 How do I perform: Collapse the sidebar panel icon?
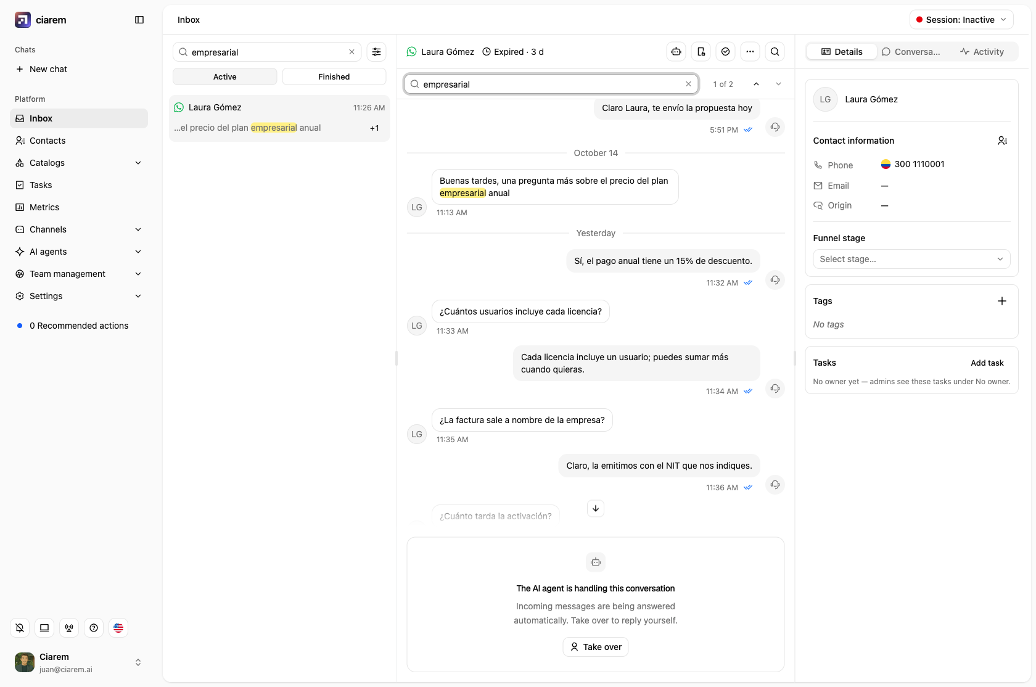139,20
